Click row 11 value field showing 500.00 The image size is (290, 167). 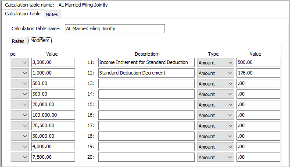(258, 62)
